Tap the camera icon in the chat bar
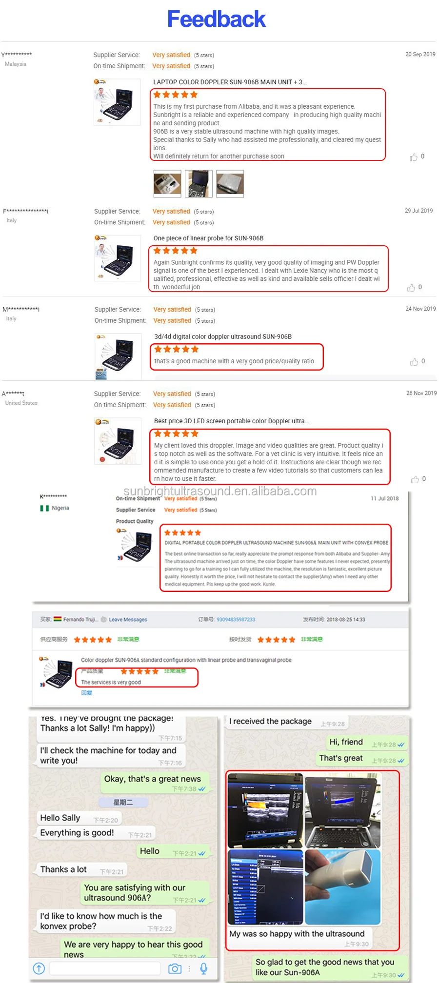The width and height of the screenshot is (439, 983). (175, 968)
